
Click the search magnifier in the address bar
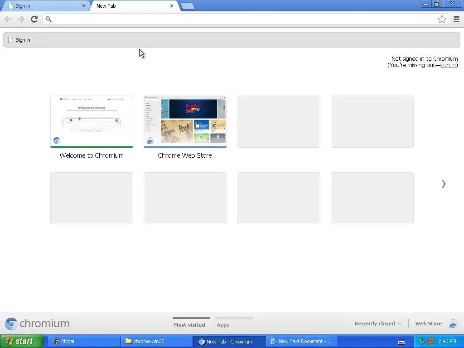tap(48, 19)
